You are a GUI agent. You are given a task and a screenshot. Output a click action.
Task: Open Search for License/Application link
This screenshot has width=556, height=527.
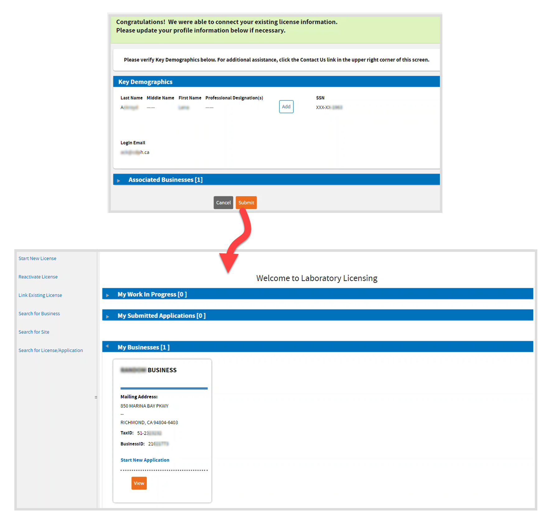pos(51,350)
